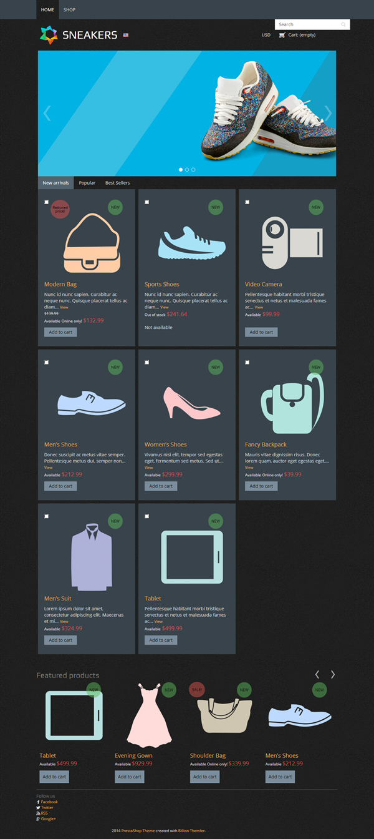Add Video Camera to cart
Image resolution: width=374 pixels, height=839 pixels.
261,332
